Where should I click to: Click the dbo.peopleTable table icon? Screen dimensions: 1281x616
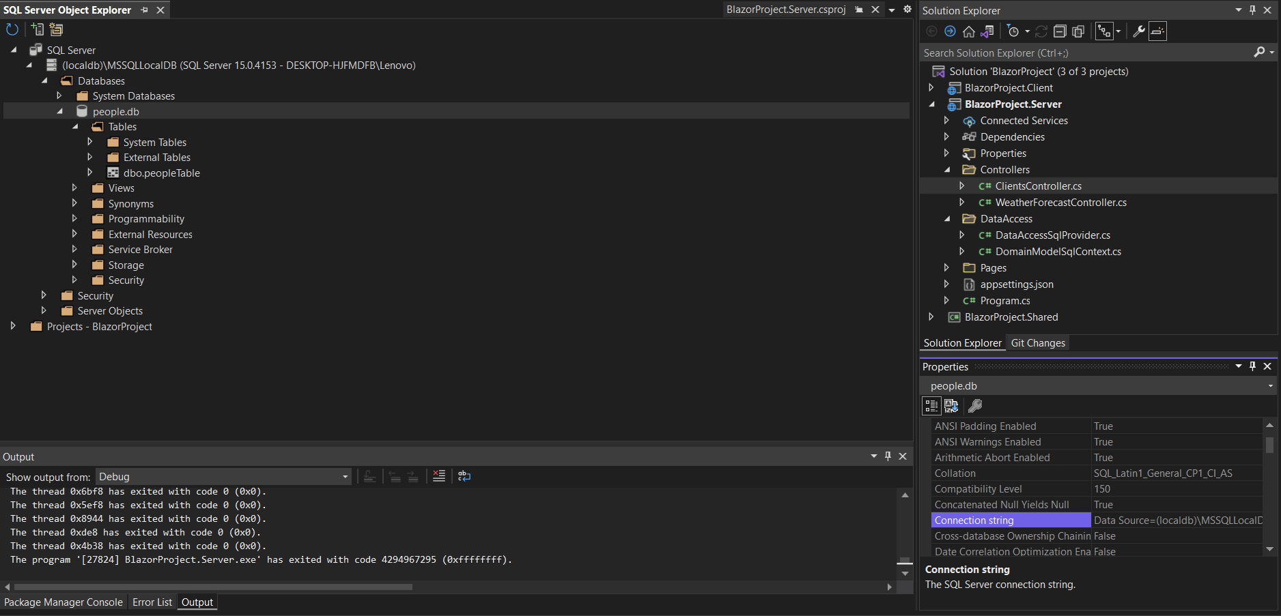click(x=113, y=173)
